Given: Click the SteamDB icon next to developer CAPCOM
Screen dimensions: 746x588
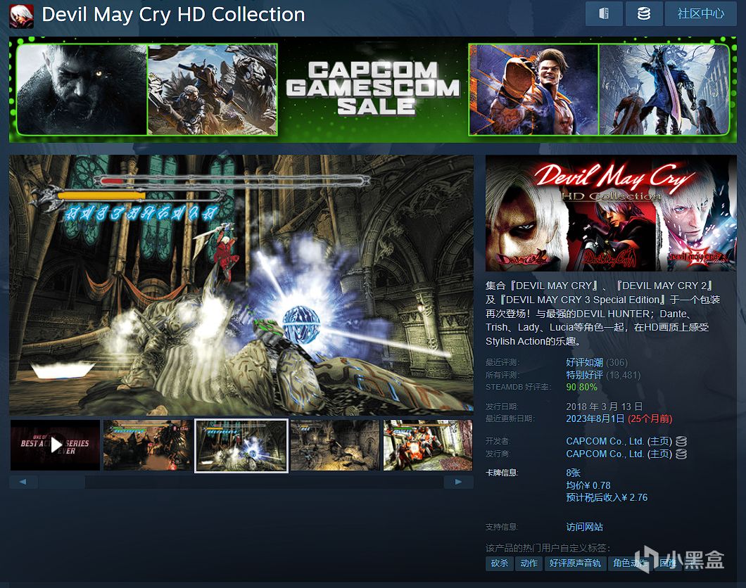Looking at the screenshot, I should (x=681, y=441).
